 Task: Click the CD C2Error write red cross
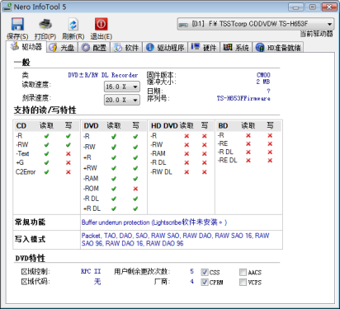point(68,172)
